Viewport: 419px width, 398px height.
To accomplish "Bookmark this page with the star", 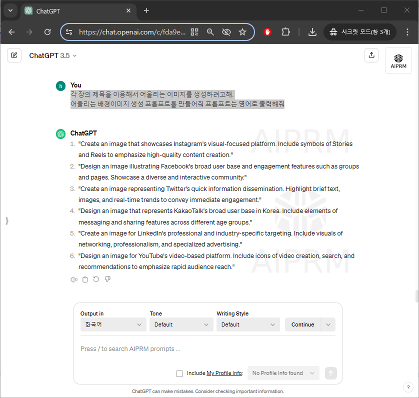I will click(242, 32).
